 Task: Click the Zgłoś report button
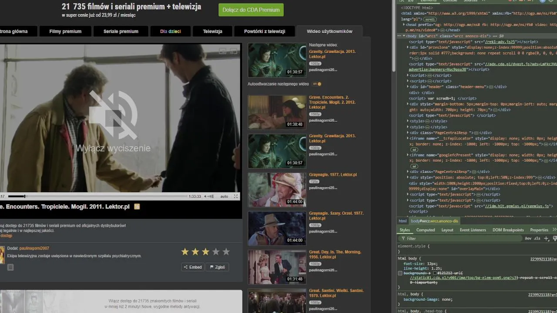[x=217, y=267]
